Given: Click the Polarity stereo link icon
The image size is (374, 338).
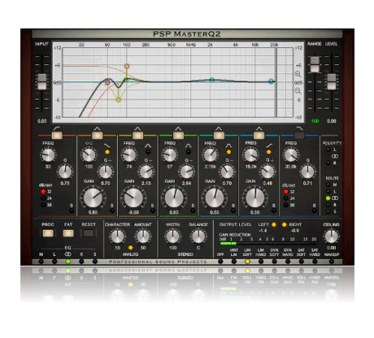Looking at the screenshot, I should point(335,156).
